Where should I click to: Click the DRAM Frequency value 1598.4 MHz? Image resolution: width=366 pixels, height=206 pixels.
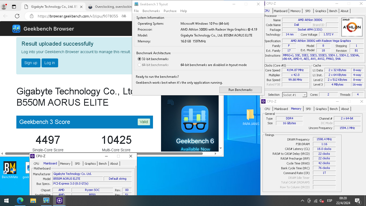[x=324, y=139]
